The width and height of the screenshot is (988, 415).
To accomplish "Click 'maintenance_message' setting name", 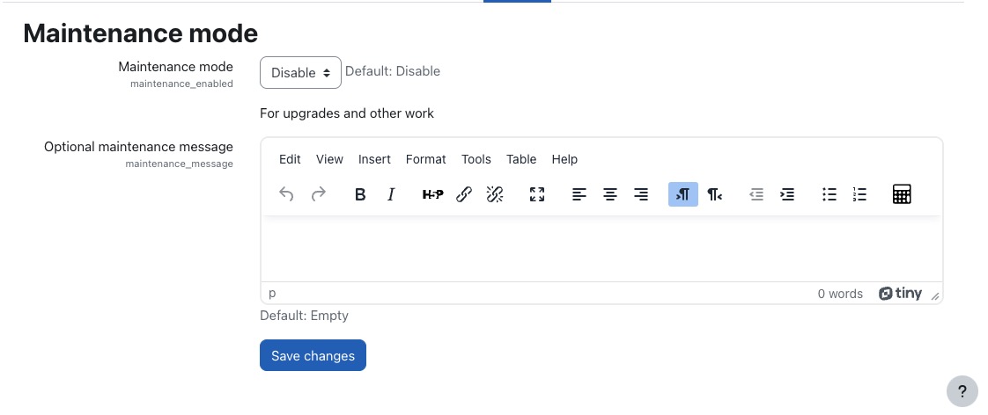I will [x=179, y=164].
